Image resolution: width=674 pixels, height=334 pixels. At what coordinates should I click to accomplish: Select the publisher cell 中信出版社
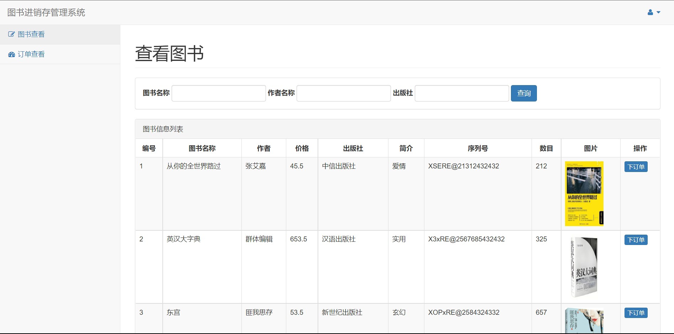[x=339, y=166]
